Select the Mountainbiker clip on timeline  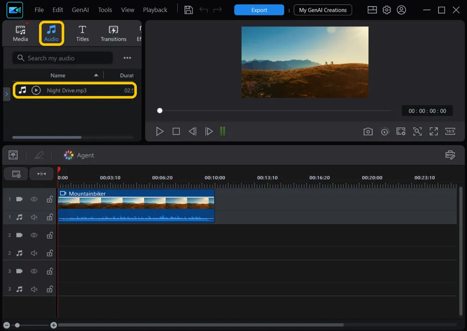136,206
